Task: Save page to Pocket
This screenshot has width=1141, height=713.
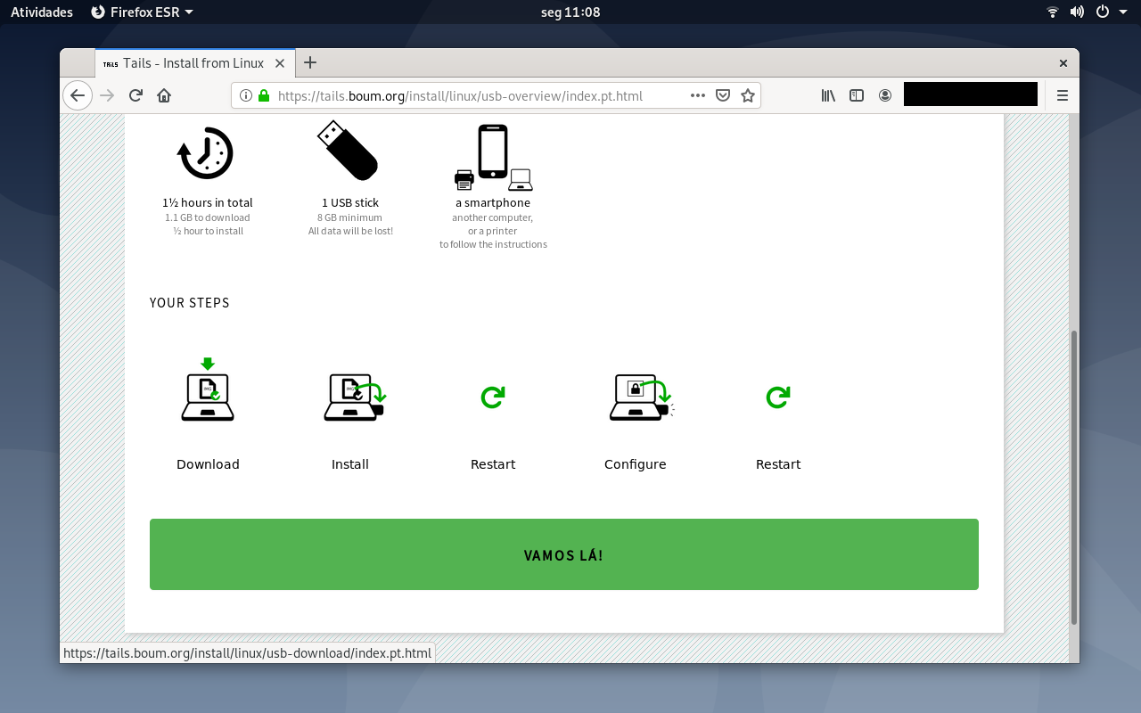Action: coord(723,95)
